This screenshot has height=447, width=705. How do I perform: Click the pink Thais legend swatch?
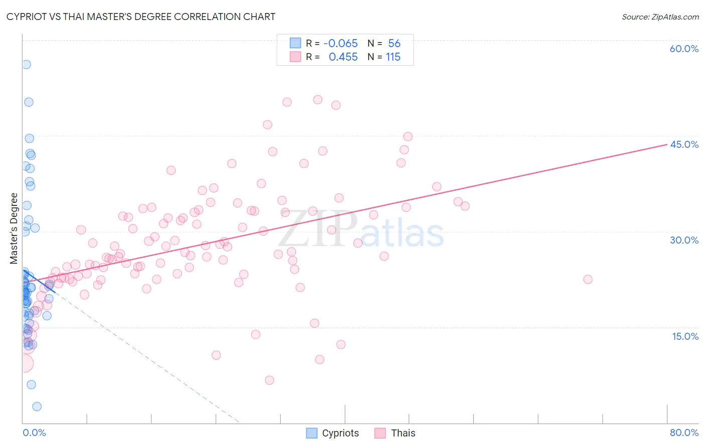tap(381, 433)
